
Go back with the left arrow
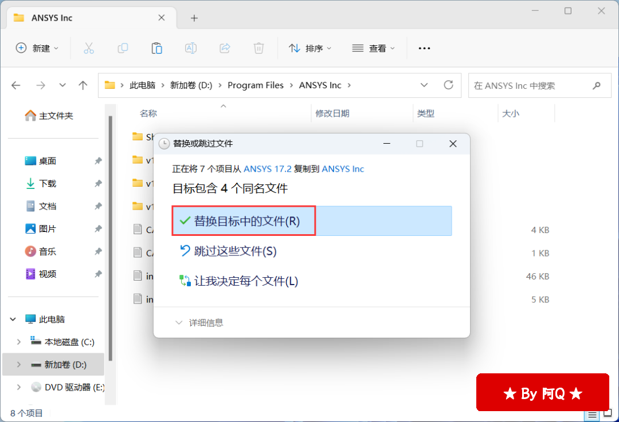16,85
